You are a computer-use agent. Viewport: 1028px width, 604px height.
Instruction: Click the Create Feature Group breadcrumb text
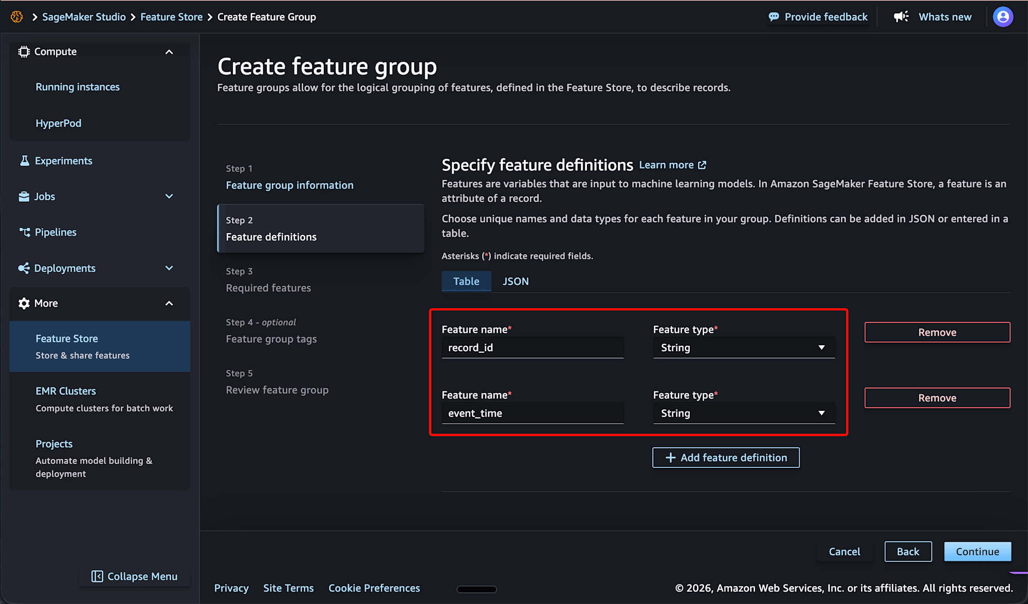coord(267,17)
